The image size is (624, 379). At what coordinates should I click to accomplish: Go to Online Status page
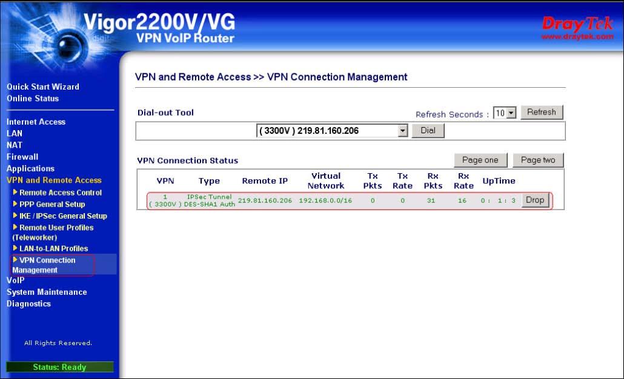point(33,98)
